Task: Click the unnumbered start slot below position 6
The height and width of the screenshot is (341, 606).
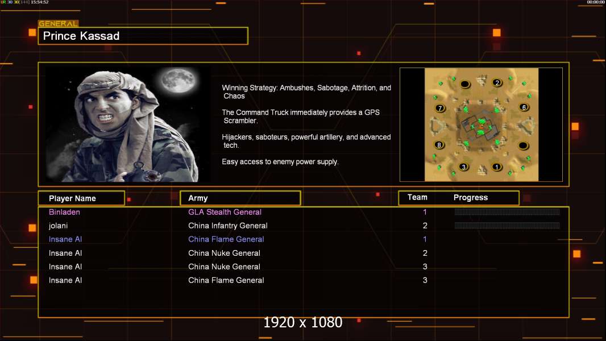Action: click(x=523, y=145)
